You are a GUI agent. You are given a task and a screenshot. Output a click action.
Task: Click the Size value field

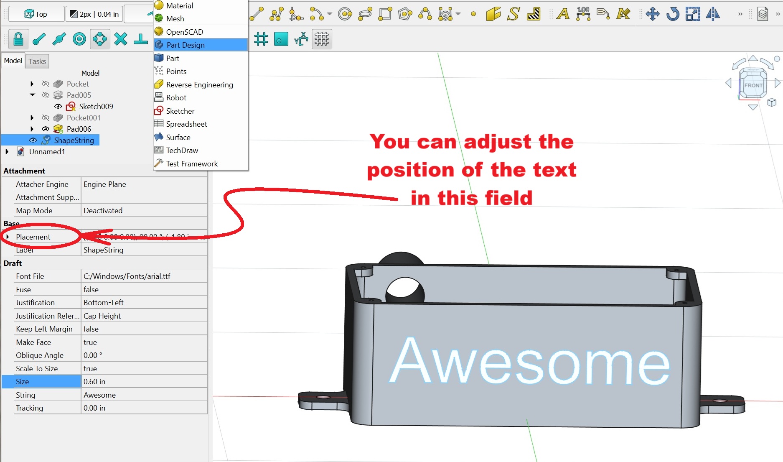pyautogui.click(x=144, y=382)
